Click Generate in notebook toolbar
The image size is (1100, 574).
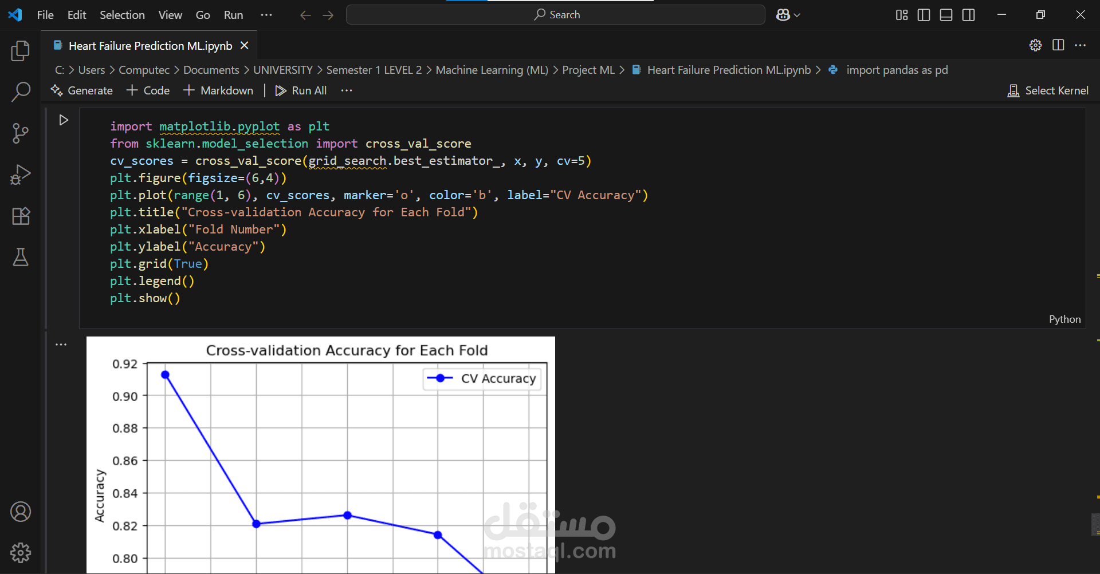81,90
